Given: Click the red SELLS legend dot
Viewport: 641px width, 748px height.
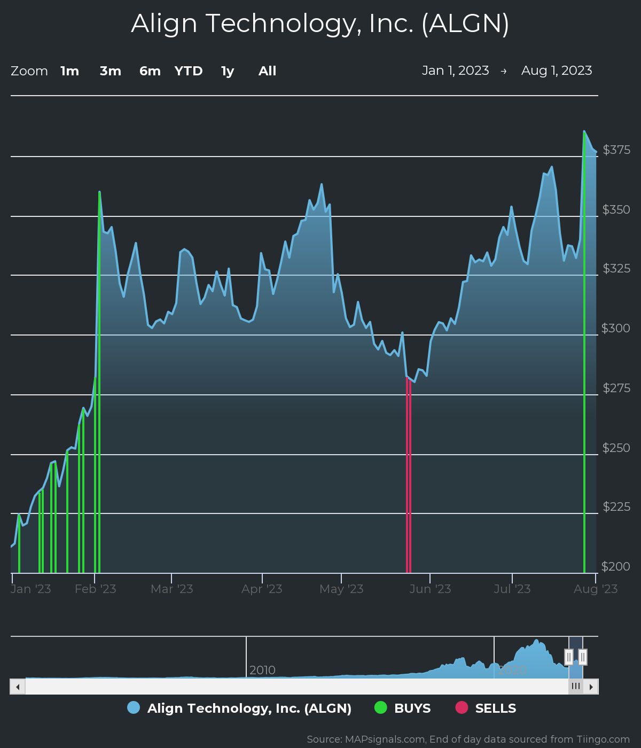Looking at the screenshot, I should (x=462, y=708).
